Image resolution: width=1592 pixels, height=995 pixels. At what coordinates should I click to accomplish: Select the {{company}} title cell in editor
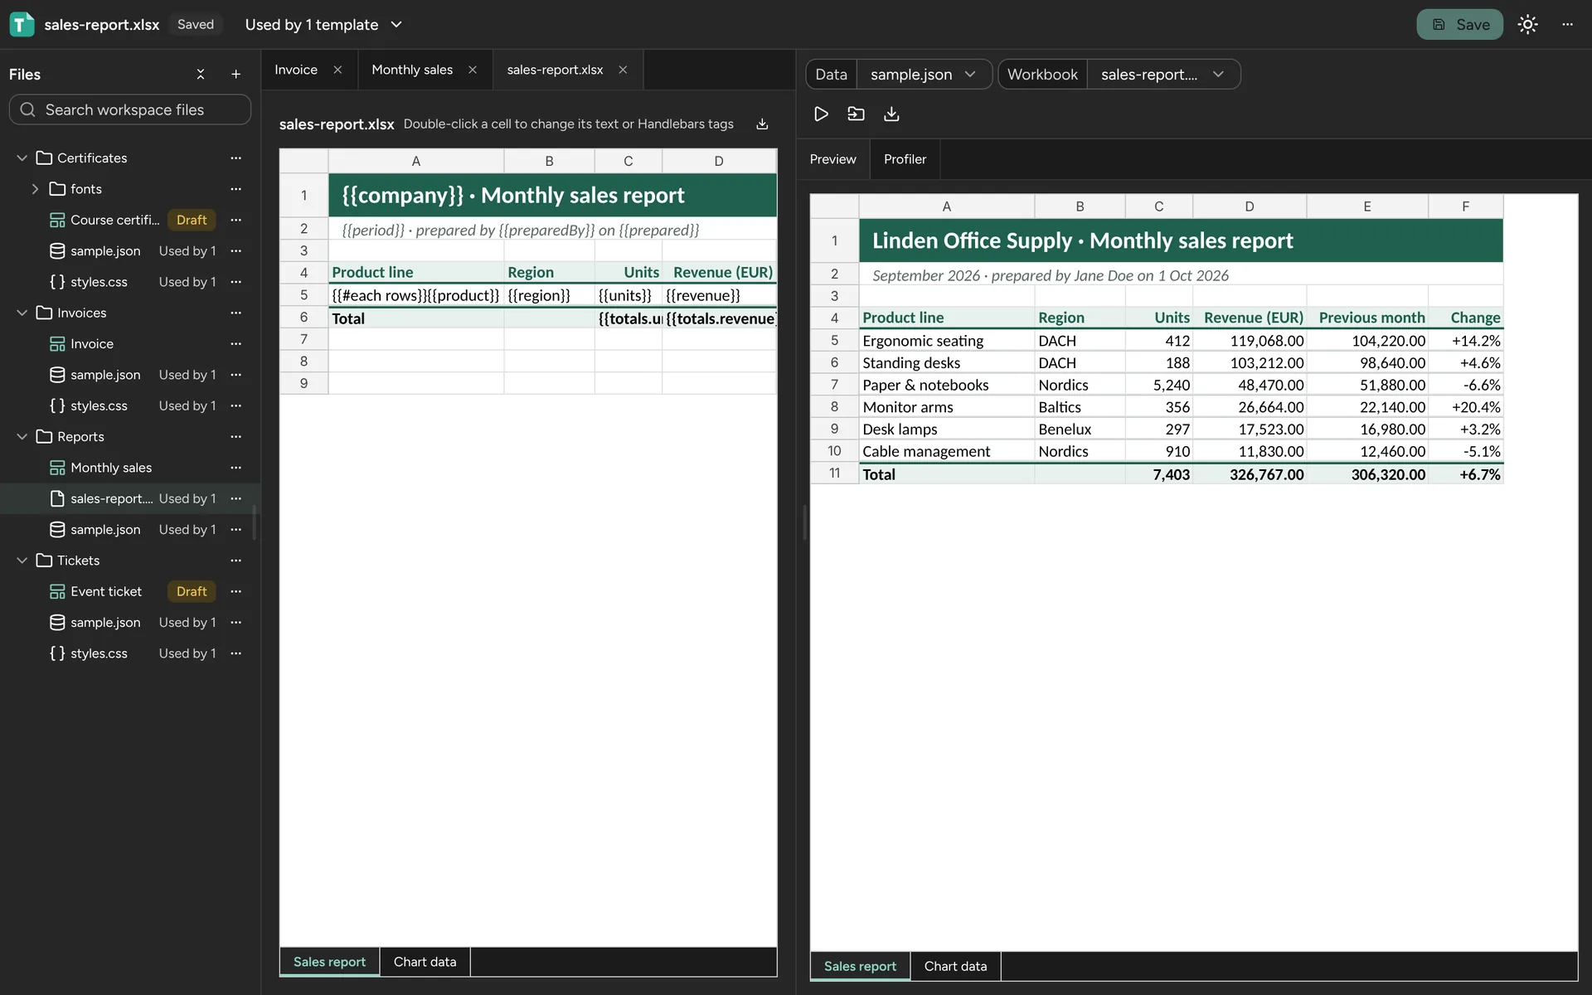pyautogui.click(x=552, y=196)
